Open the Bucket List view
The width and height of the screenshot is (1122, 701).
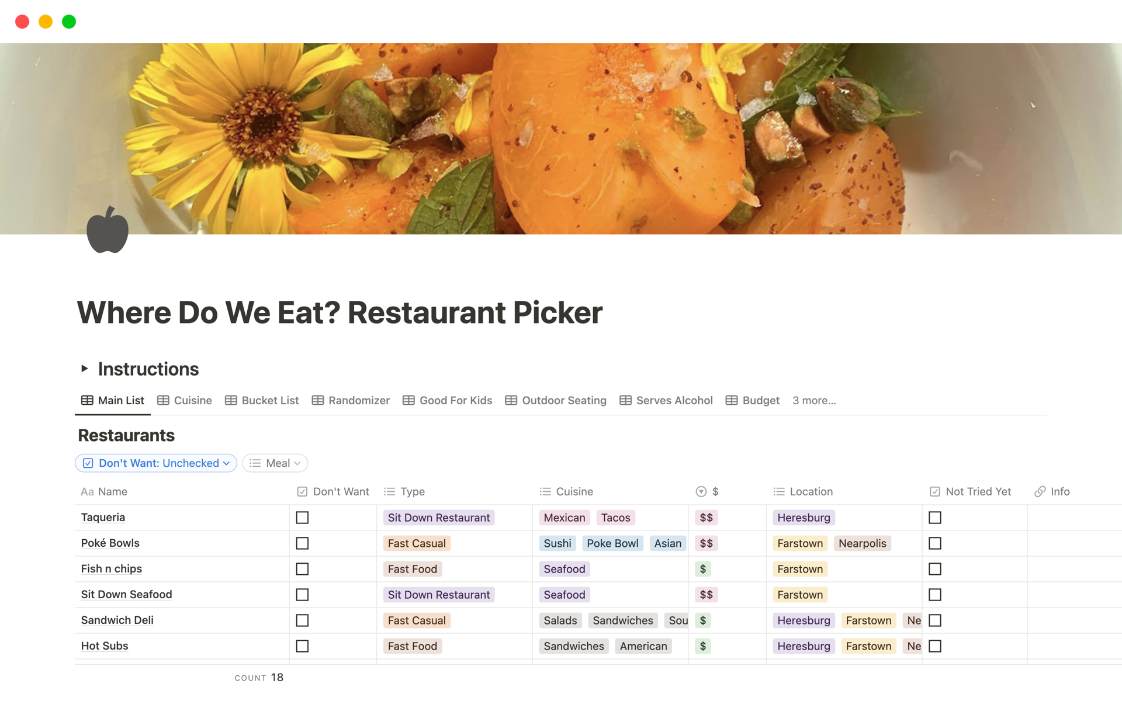[268, 400]
